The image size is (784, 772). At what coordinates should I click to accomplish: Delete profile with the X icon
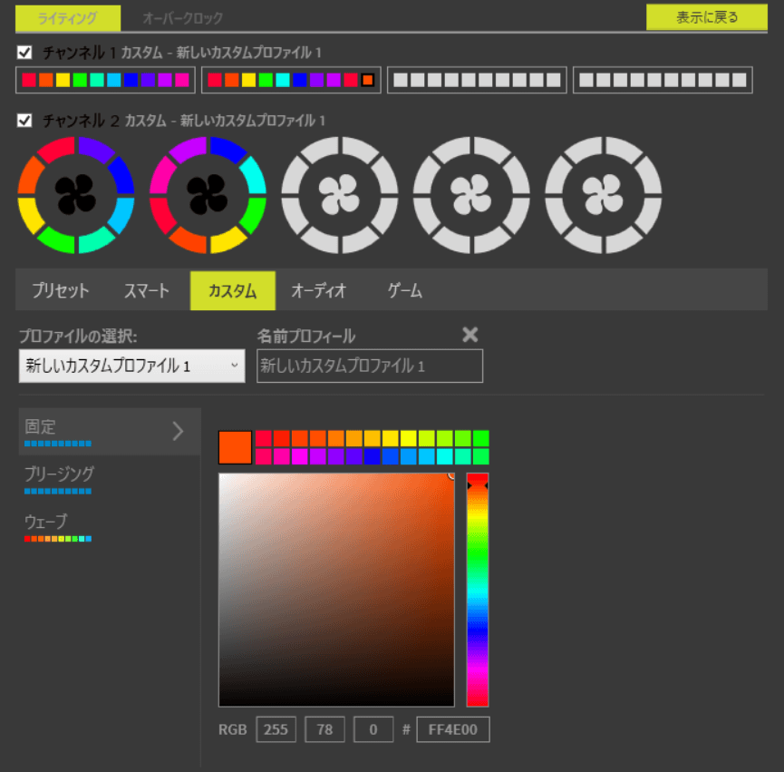coord(470,334)
